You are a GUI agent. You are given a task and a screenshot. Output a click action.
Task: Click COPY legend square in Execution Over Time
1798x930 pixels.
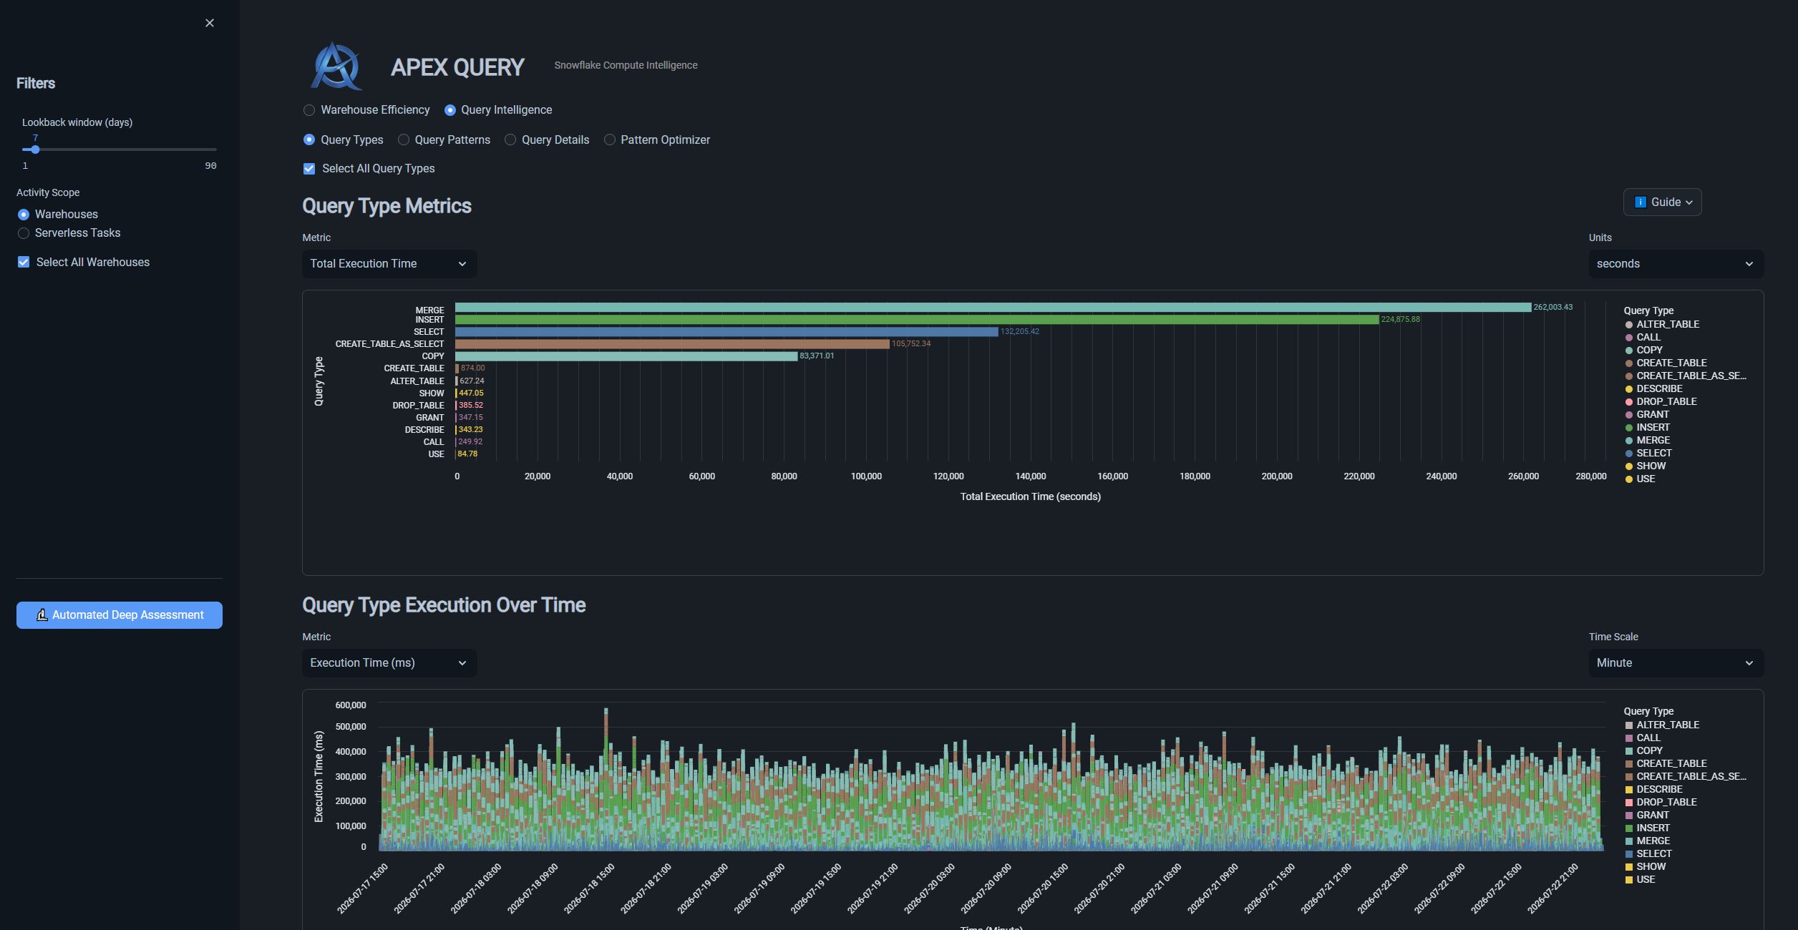[x=1629, y=751]
